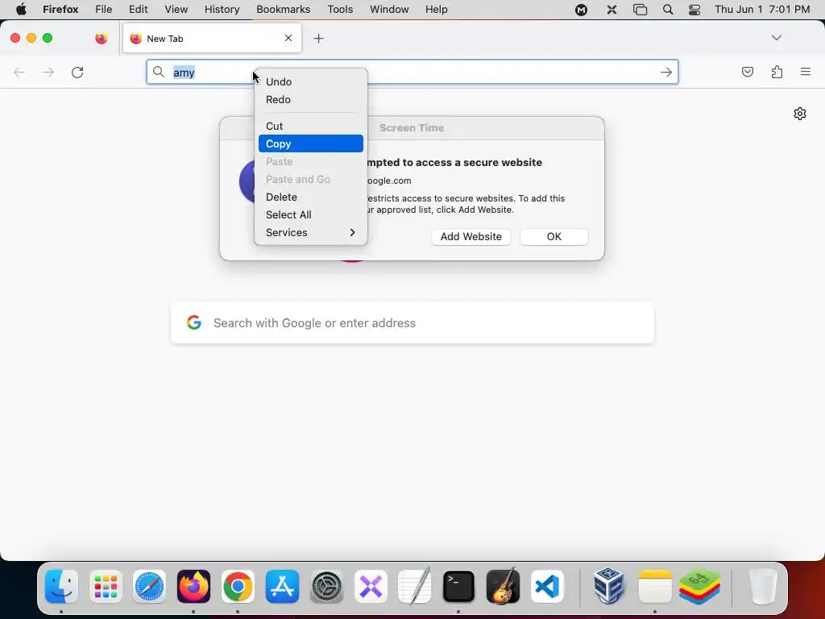825x619 pixels.
Task: Click the Go arrow in address bar
Action: [x=666, y=72]
